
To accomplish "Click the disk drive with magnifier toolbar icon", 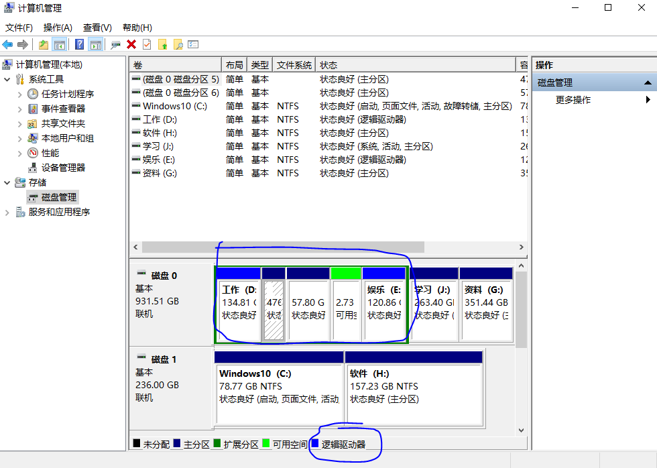I will 115,44.
